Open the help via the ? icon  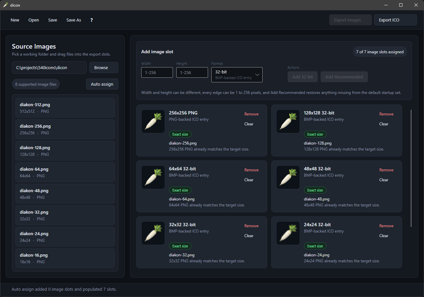pyautogui.click(x=91, y=20)
